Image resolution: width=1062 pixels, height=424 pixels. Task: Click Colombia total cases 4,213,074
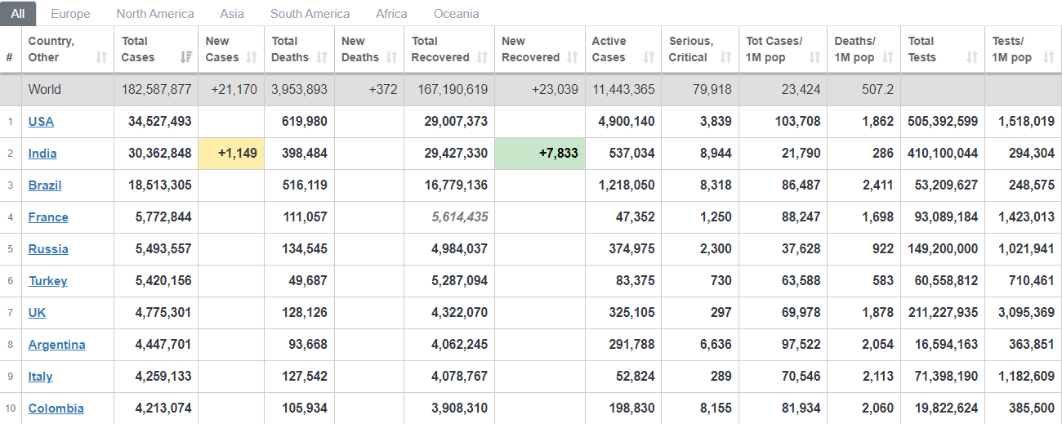pyautogui.click(x=163, y=408)
